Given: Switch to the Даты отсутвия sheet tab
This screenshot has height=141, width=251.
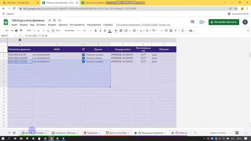Looking at the screenshot, I should pyautogui.click(x=118, y=133).
